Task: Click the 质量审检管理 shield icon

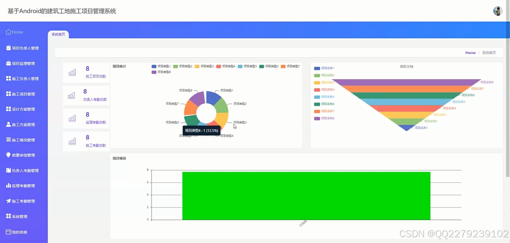Action: coord(8,155)
